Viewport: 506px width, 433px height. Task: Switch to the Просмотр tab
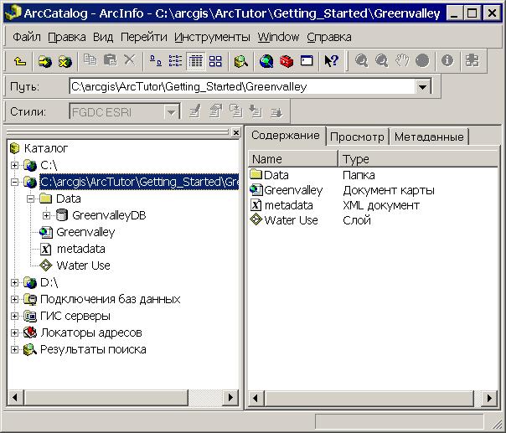tap(357, 137)
